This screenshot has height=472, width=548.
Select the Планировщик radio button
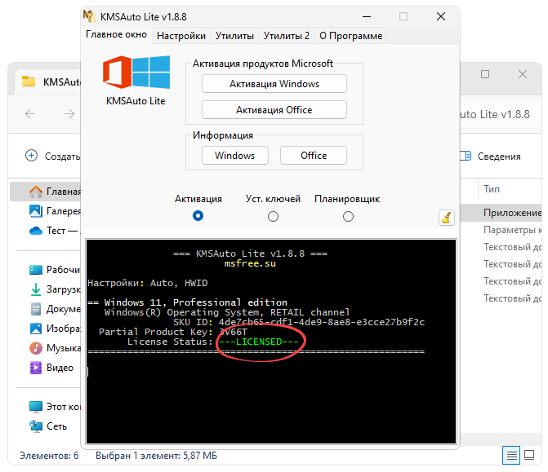348,216
